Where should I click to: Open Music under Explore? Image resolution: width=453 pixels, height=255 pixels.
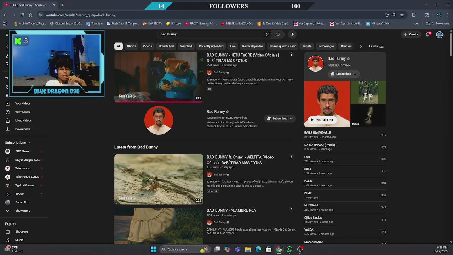point(19,240)
